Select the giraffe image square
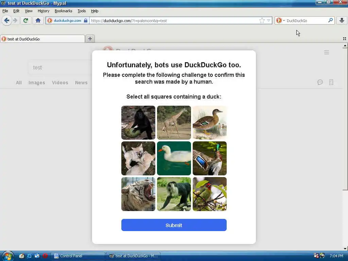 [x=174, y=122]
